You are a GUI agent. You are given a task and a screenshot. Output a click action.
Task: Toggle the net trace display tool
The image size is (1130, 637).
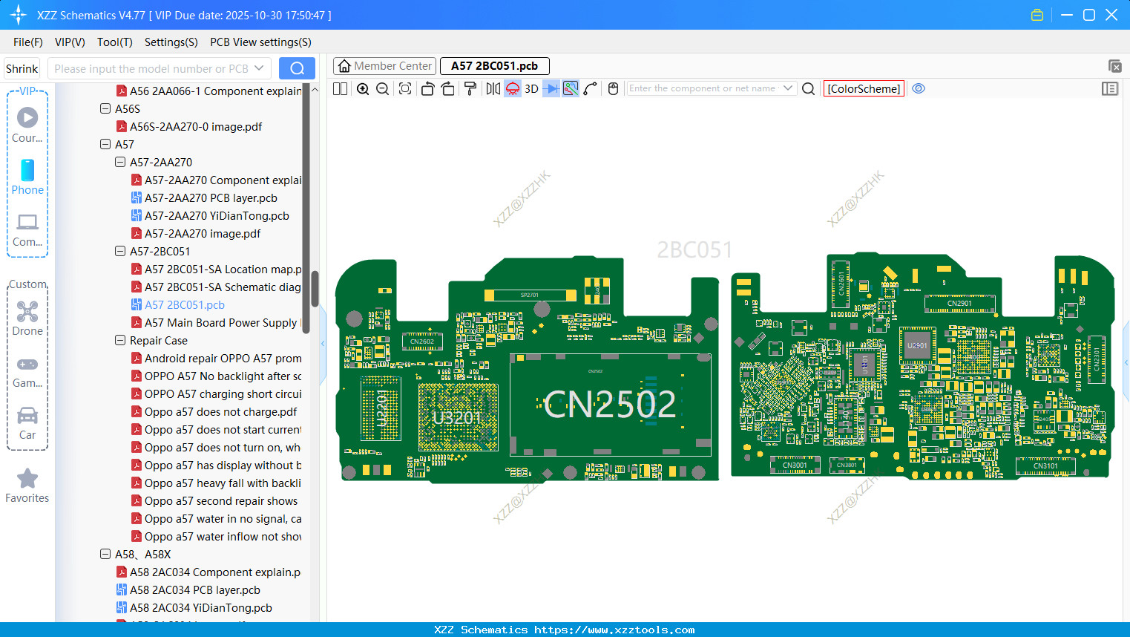coord(571,88)
